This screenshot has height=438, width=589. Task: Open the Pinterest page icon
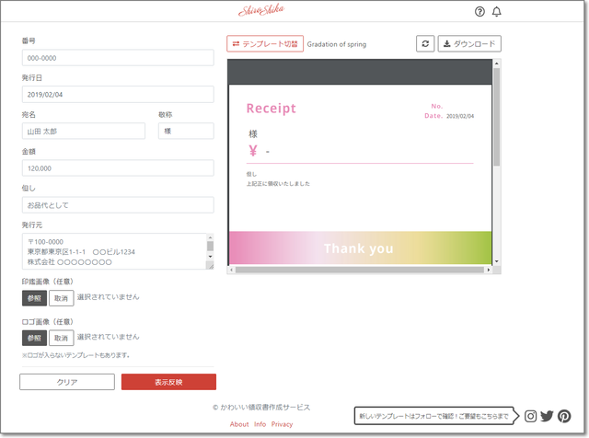coord(564,416)
